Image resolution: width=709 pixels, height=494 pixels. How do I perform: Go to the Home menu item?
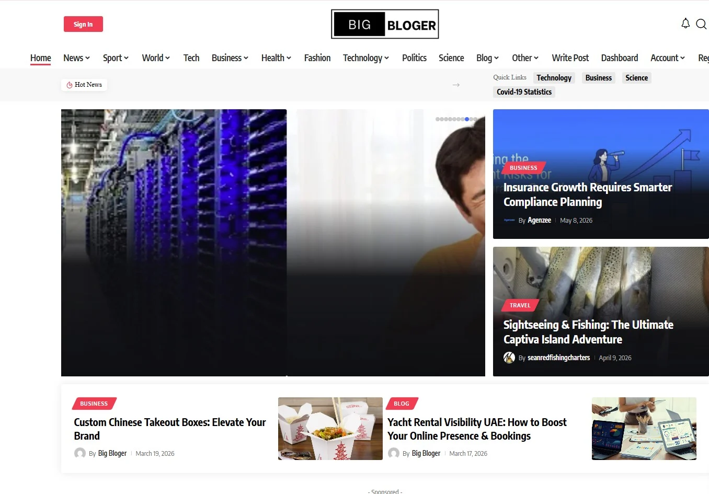tap(41, 58)
